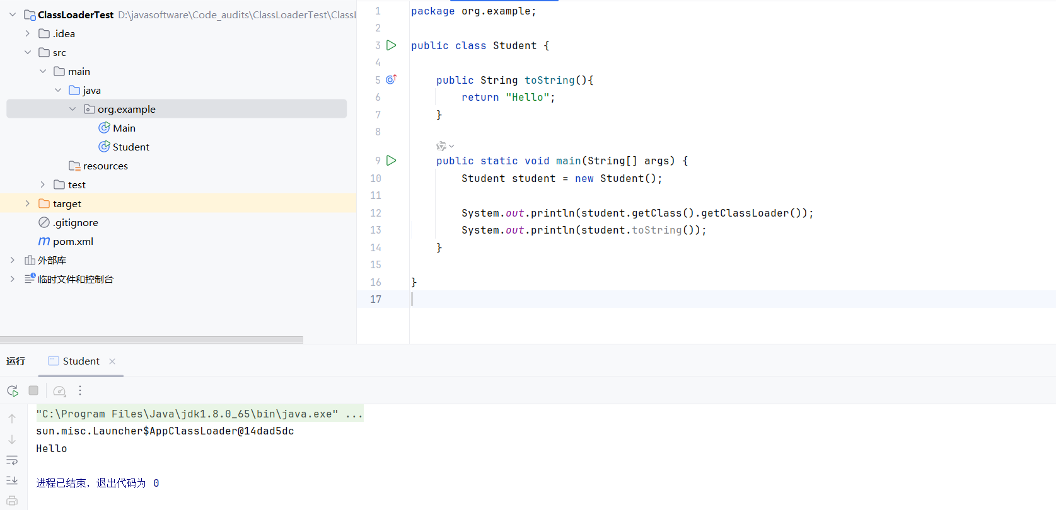The height and width of the screenshot is (510, 1056).
Task: Rerun the Student run configuration
Action: point(13,390)
